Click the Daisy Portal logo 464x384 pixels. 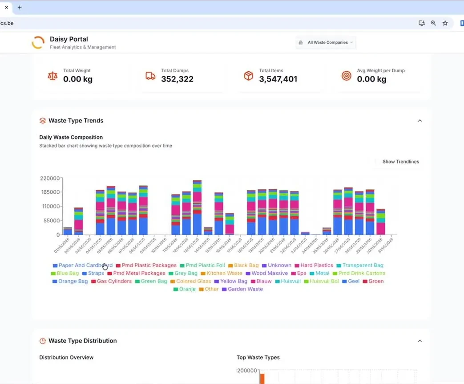(38, 42)
